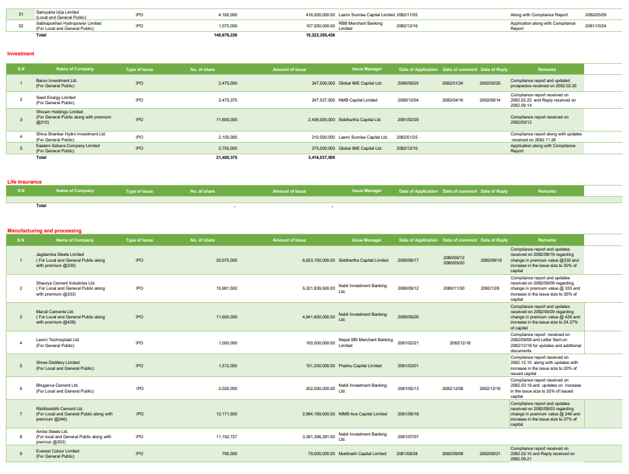
Task: Select the Barun Investment Ltd. company cell
Action: pyautogui.click(x=57, y=81)
